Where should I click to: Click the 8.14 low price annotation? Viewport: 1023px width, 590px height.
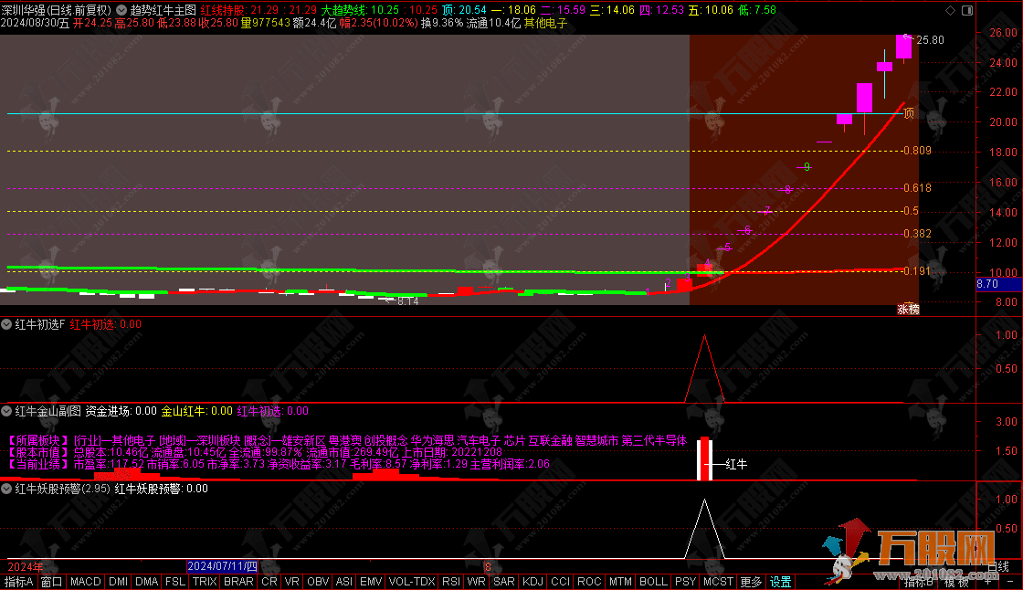click(407, 300)
